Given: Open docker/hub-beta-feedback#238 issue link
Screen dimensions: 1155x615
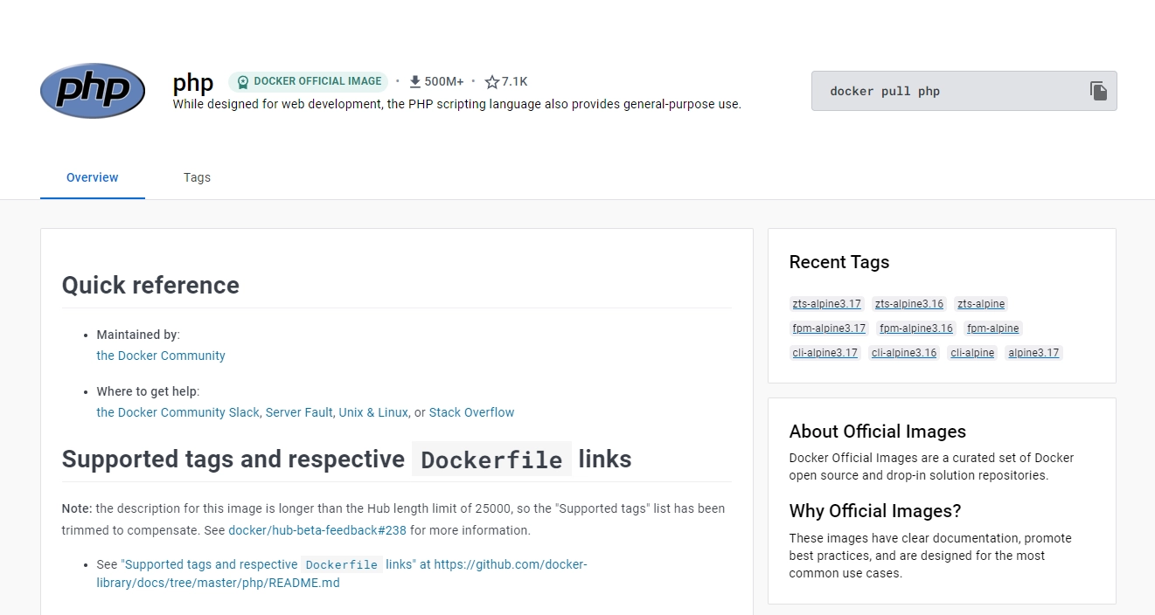Looking at the screenshot, I should pyautogui.click(x=317, y=530).
